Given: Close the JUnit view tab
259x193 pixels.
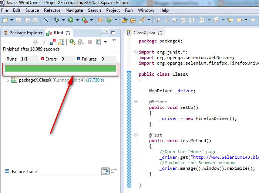Looking at the screenshot, I should (68, 33).
